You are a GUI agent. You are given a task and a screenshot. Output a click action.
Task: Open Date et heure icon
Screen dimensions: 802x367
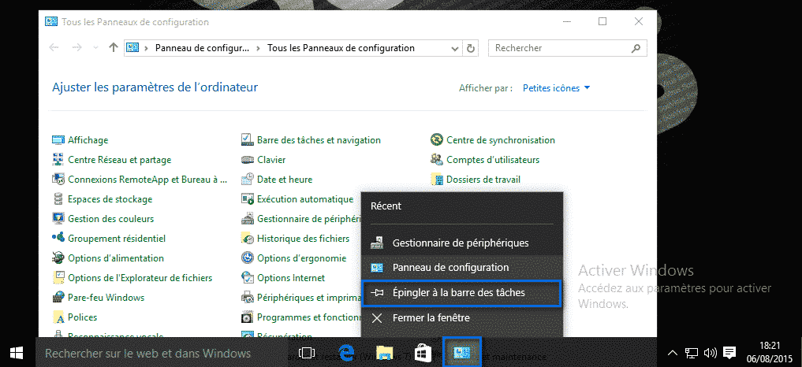click(x=248, y=180)
